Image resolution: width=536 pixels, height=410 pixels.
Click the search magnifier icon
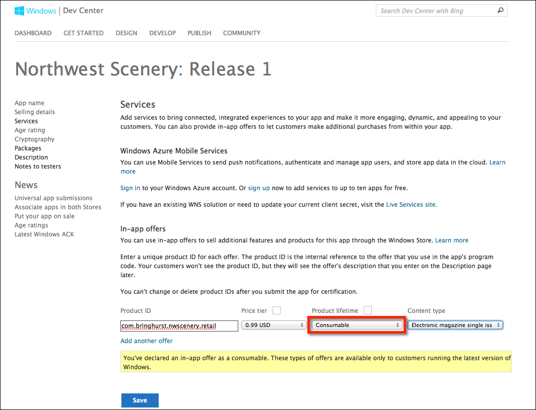500,11
